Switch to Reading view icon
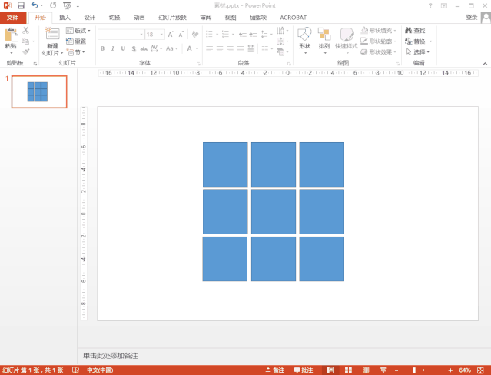This screenshot has height=375, width=491. [x=366, y=370]
